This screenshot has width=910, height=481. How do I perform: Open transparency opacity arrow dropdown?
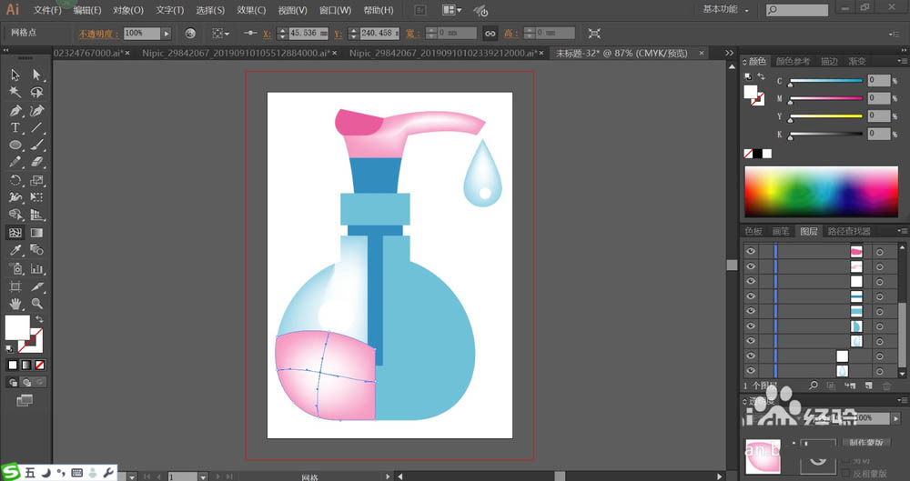(896, 418)
